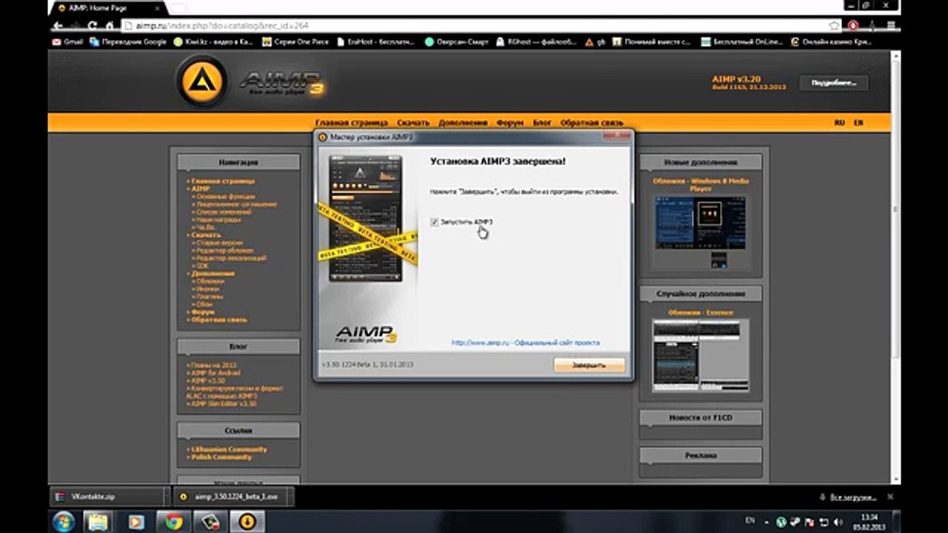Image resolution: width=948 pixels, height=533 pixels.
Task: Open the aimp_3.50.1224_beta_1.exe download item
Action: tap(233, 497)
